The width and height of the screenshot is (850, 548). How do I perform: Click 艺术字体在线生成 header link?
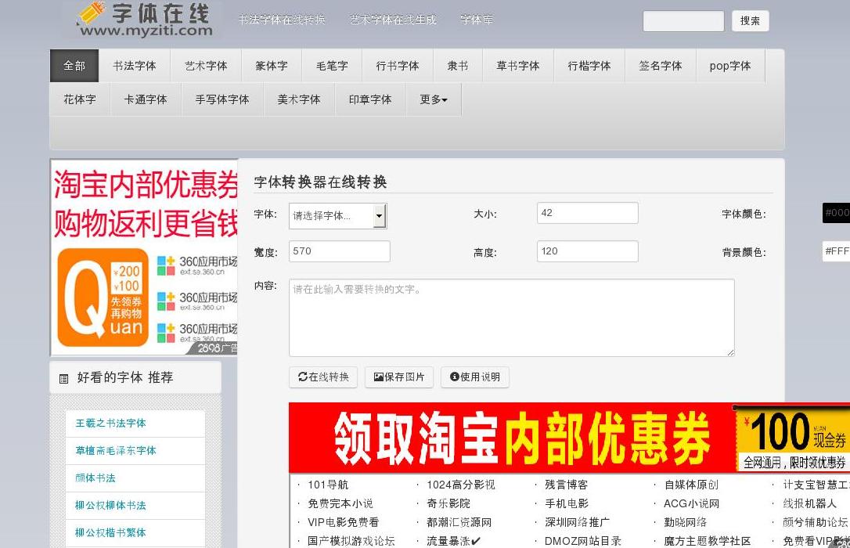point(393,20)
